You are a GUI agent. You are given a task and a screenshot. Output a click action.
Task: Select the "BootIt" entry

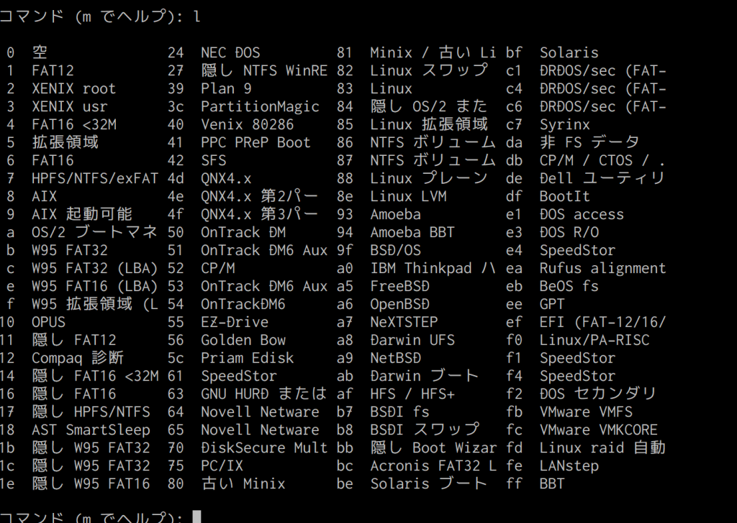(x=564, y=196)
